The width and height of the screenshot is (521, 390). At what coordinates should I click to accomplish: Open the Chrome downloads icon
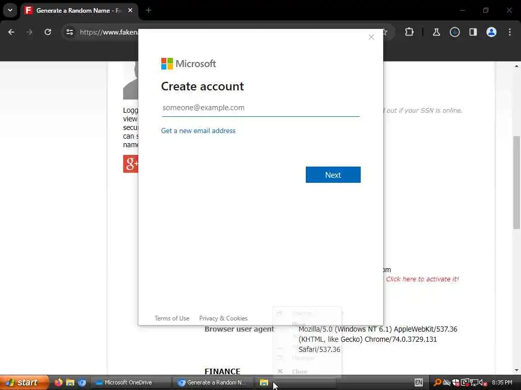454,32
